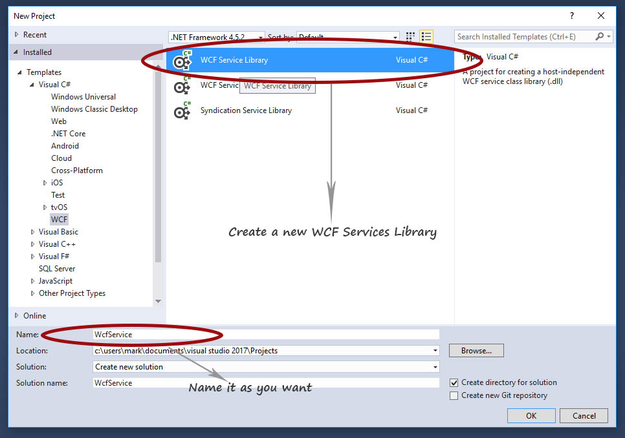The height and width of the screenshot is (438, 625).
Task: Click the Search Installed Templates box
Action: 524,37
